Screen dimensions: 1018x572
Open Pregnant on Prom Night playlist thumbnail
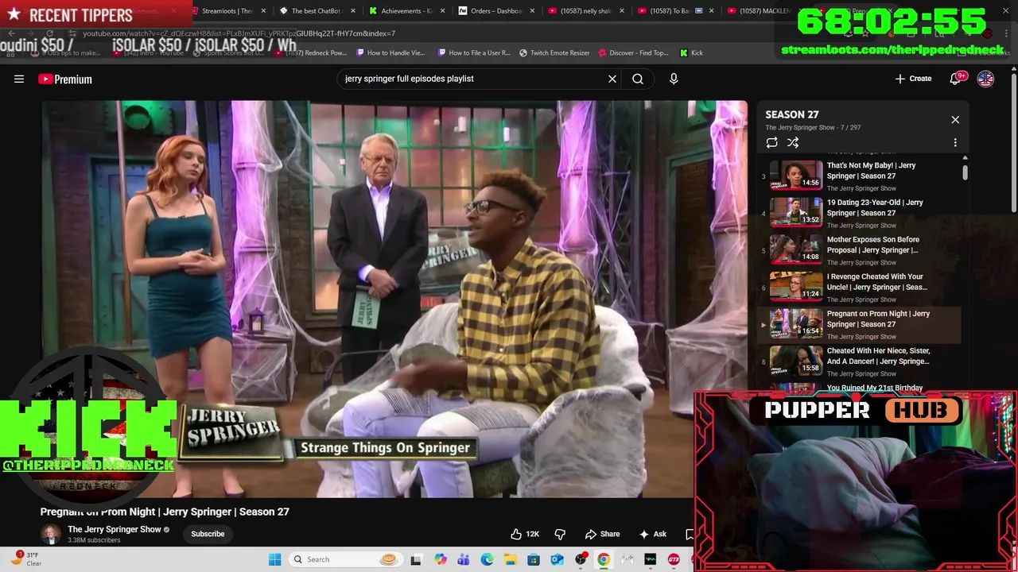point(796,324)
